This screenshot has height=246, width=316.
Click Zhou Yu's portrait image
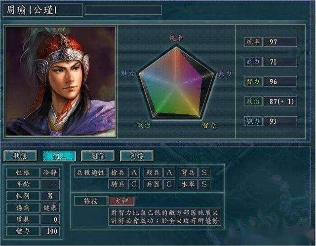[x=60, y=81]
